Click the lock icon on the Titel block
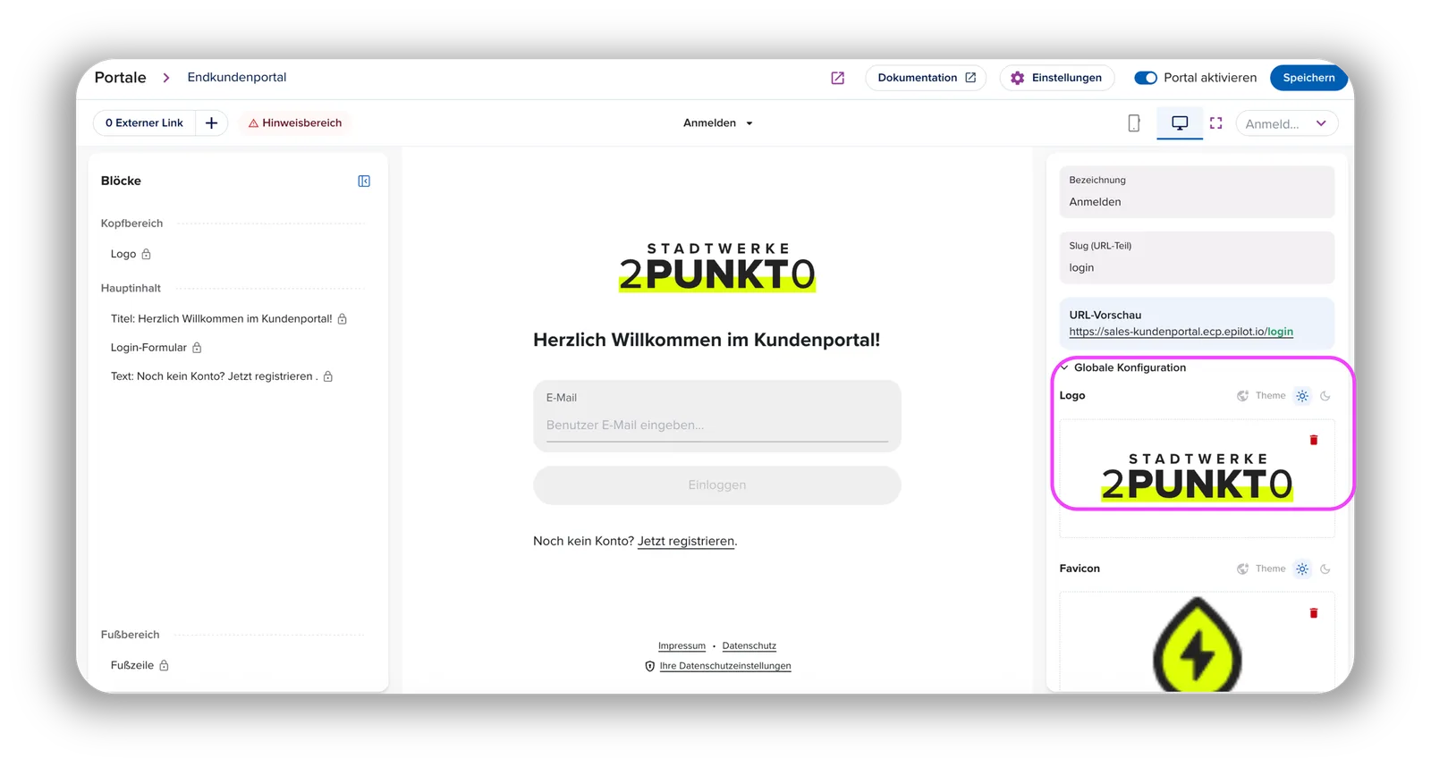 coord(342,319)
